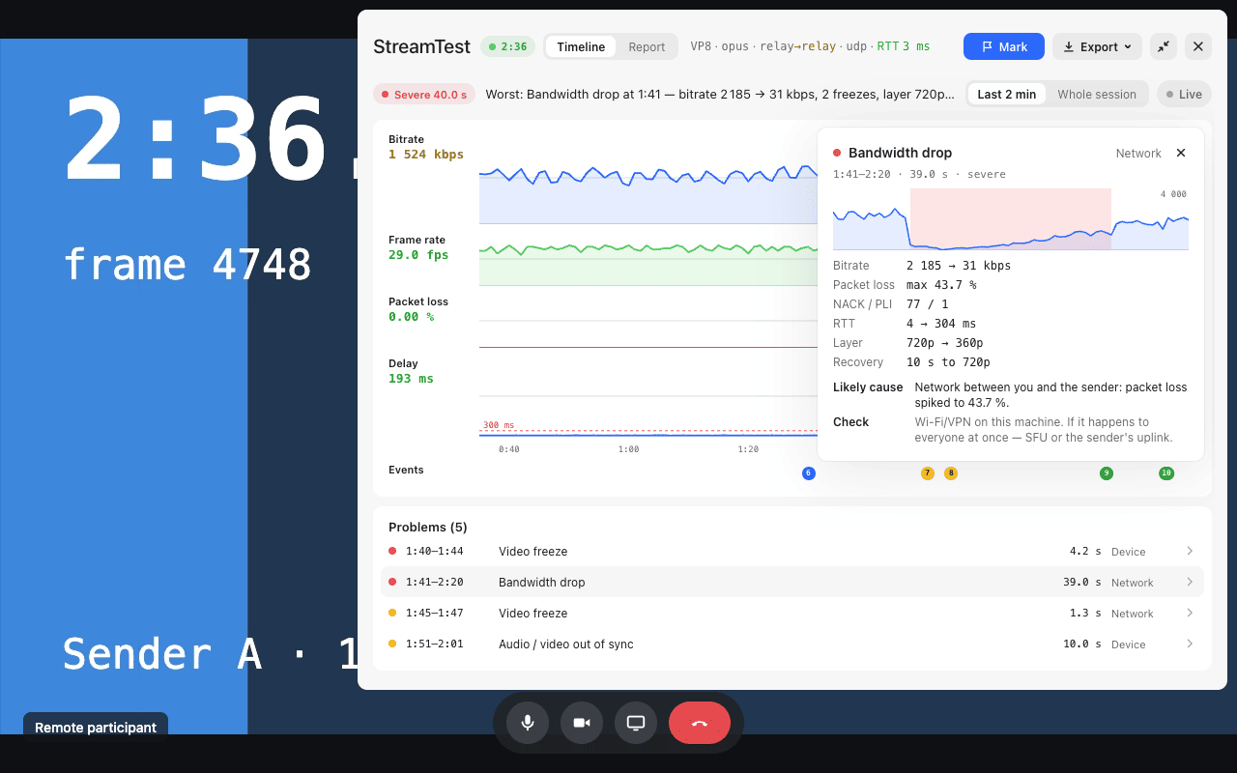Switch to the Report tab
This screenshot has height=773, width=1237.
click(x=647, y=46)
